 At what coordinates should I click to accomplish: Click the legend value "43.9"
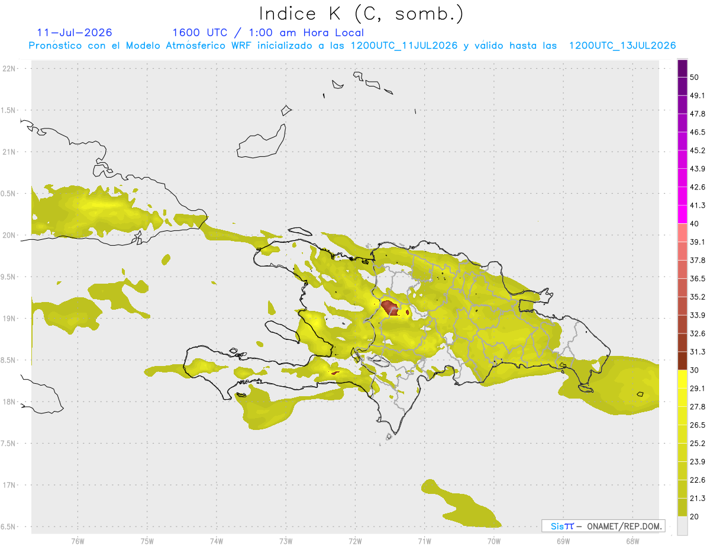coord(698,169)
